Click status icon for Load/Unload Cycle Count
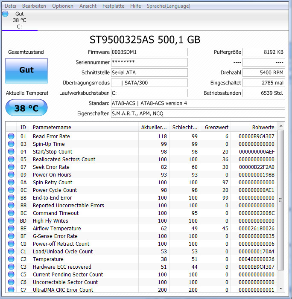The height and width of the screenshot is (299, 292). tap(11, 251)
